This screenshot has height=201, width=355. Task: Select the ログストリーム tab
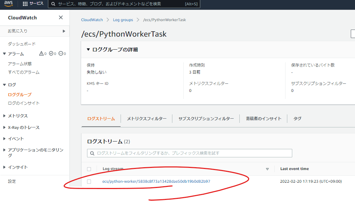pyautogui.click(x=101, y=119)
